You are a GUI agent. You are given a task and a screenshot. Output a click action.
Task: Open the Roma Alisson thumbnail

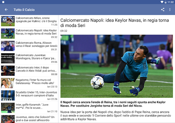point(8,46)
